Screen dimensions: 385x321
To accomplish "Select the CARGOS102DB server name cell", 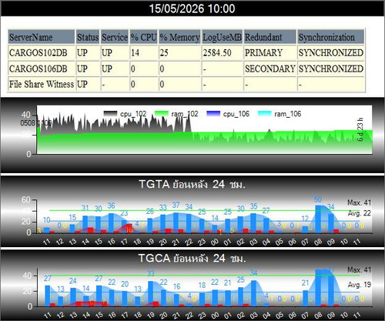I will (42, 53).
